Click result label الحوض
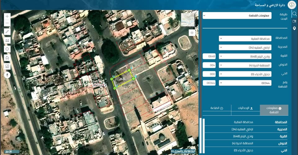The height and width of the screenshot is (155, 298). 282,144
